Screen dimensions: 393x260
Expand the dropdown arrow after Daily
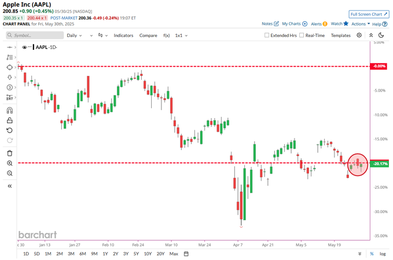pyautogui.click(x=91, y=35)
